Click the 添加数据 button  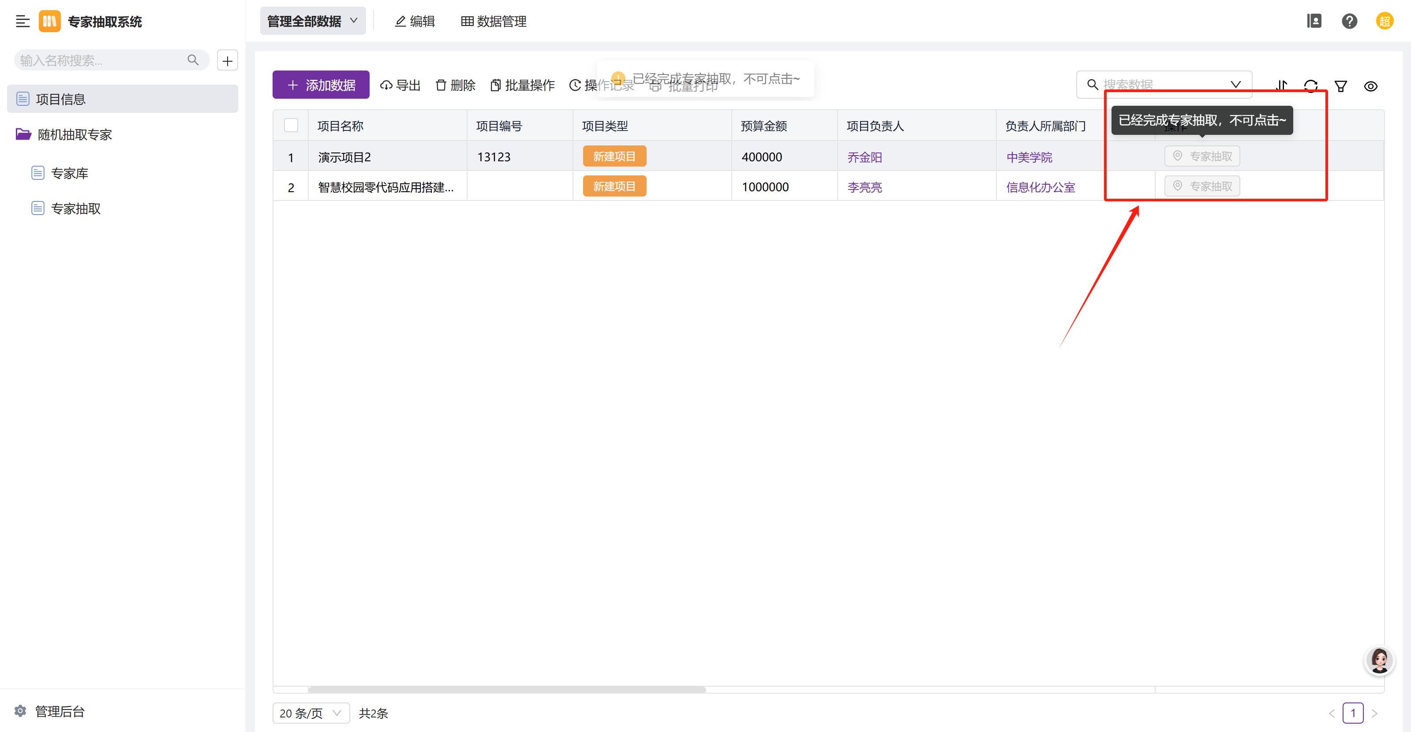321,85
